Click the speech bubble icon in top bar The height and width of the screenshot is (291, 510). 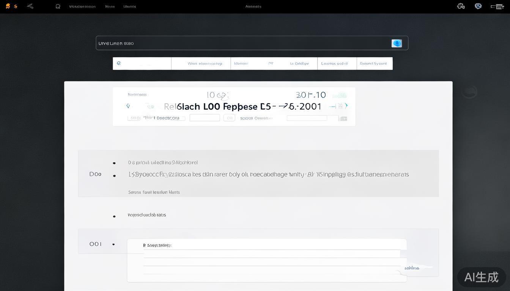[58, 6]
